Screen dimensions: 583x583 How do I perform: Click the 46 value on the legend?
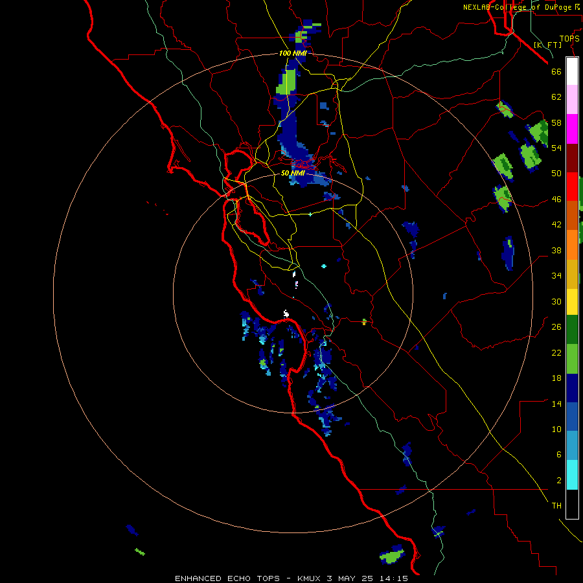pos(556,199)
